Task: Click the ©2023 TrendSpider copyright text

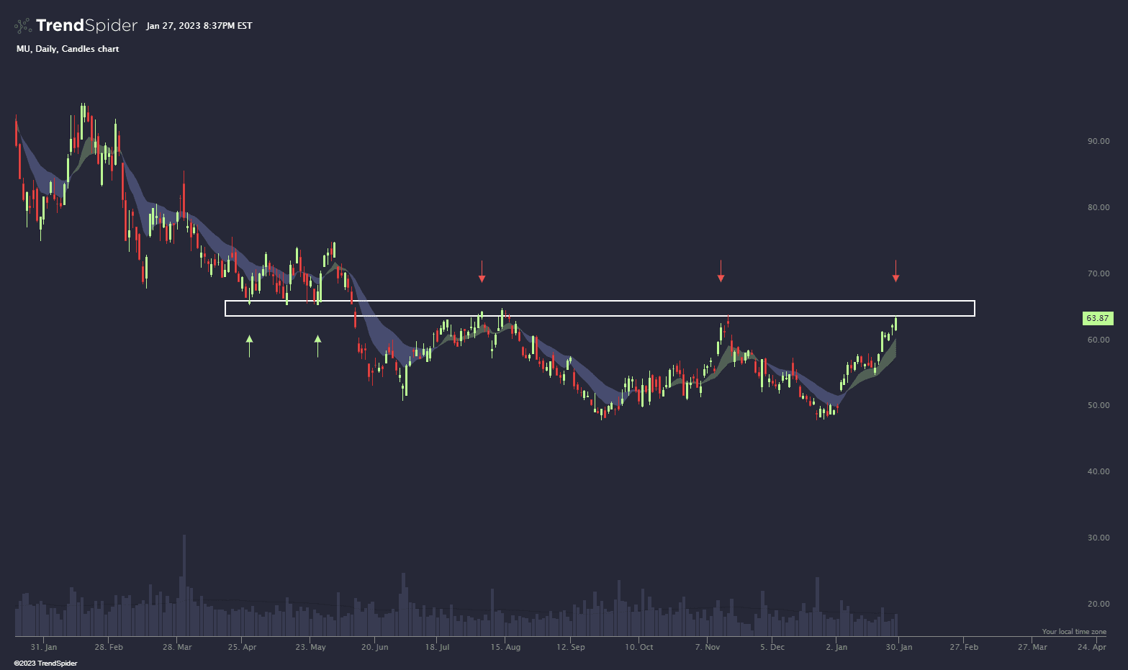Action: [46, 663]
